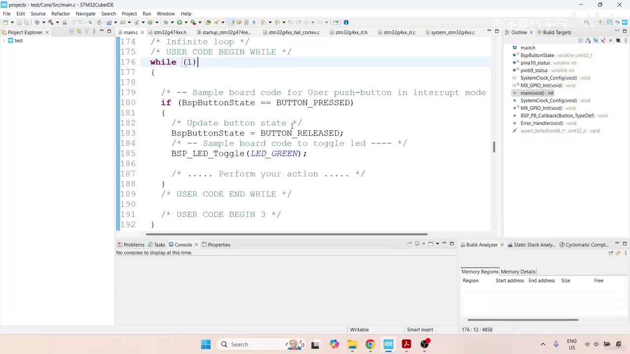Image resolution: width=630 pixels, height=354 pixels.
Task: Open stm32g4xx_it.c editor tab
Action: [x=399, y=32]
